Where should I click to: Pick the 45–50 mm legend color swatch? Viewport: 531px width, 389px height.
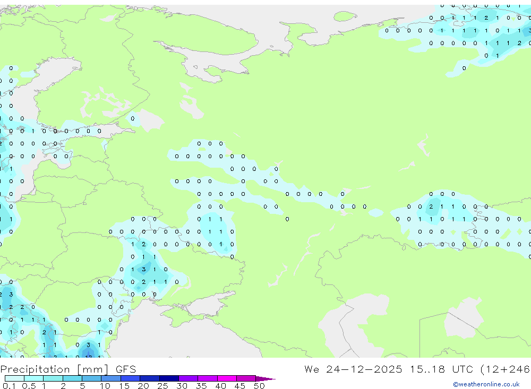246,378
